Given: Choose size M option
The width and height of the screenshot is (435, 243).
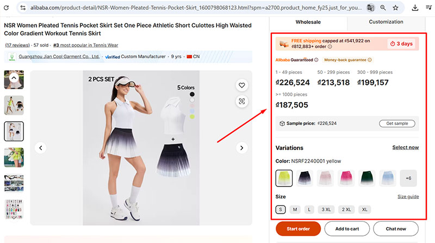Looking at the screenshot, I should 295,209.
